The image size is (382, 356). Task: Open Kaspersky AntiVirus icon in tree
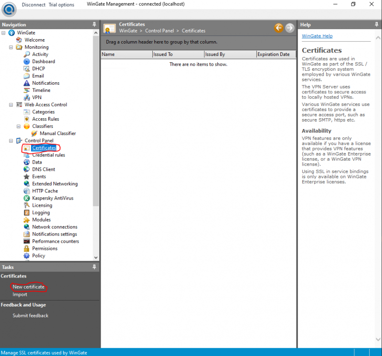tap(27, 198)
